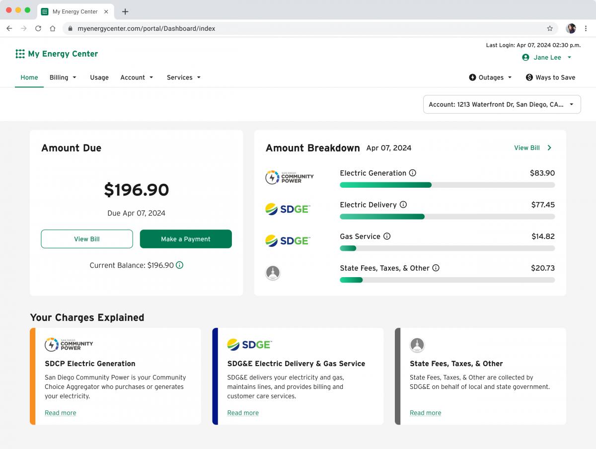
Task: Click the browser home icon
Action: (53, 28)
